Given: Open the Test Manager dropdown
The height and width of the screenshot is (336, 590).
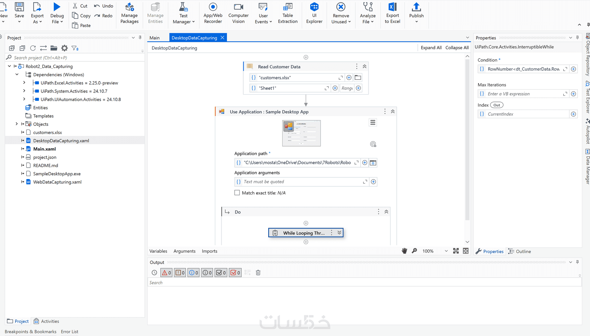Looking at the screenshot, I should (x=184, y=13).
